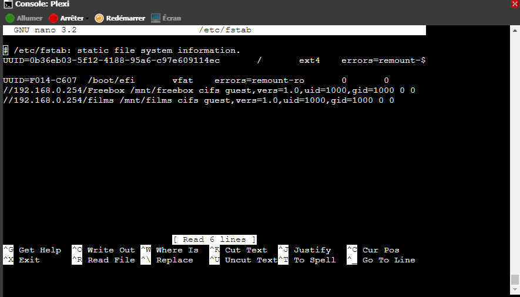Click the ^R Read File shortcut
520x297 pixels.
pos(103,260)
